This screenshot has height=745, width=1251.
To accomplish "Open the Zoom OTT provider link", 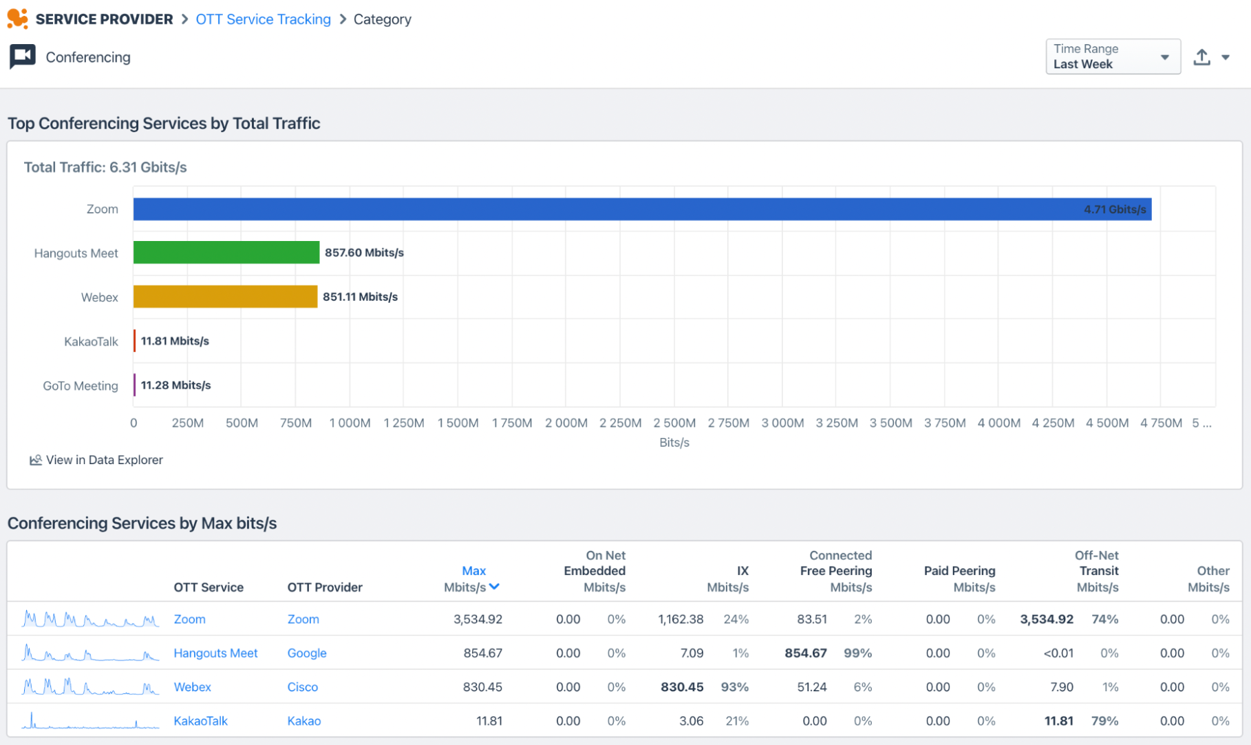I will pos(303,619).
